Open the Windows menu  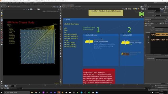click(14, 3)
